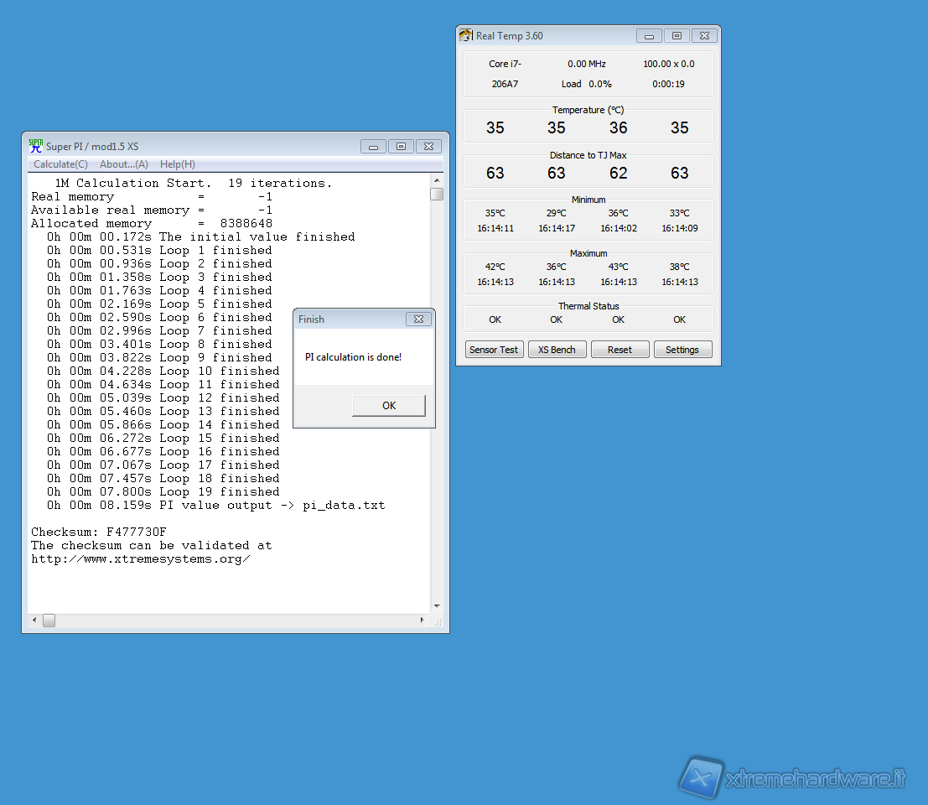Open the Help(H) menu
Image resolution: width=928 pixels, height=805 pixels.
click(x=177, y=164)
